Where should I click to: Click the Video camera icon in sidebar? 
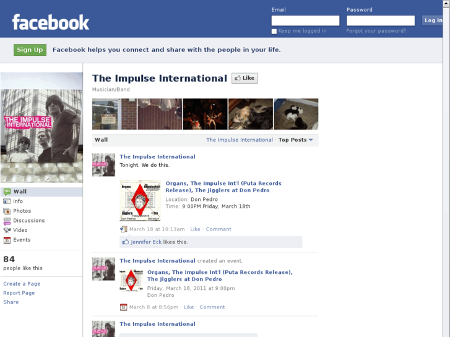pos(7,230)
